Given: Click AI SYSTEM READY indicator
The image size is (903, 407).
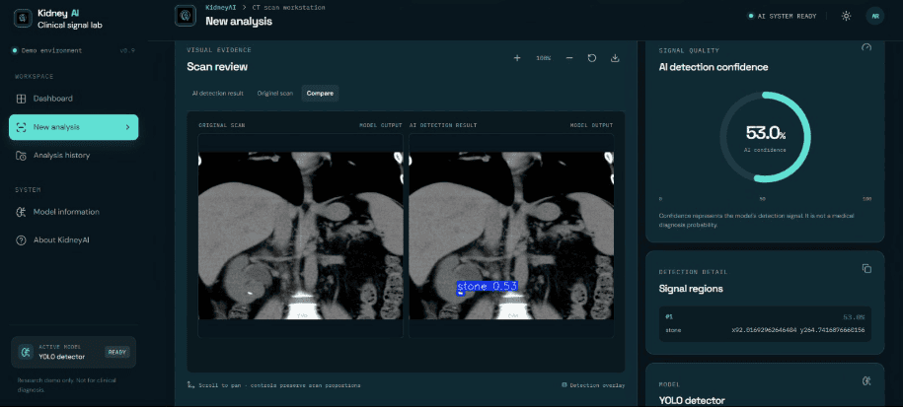Looking at the screenshot, I should (782, 16).
